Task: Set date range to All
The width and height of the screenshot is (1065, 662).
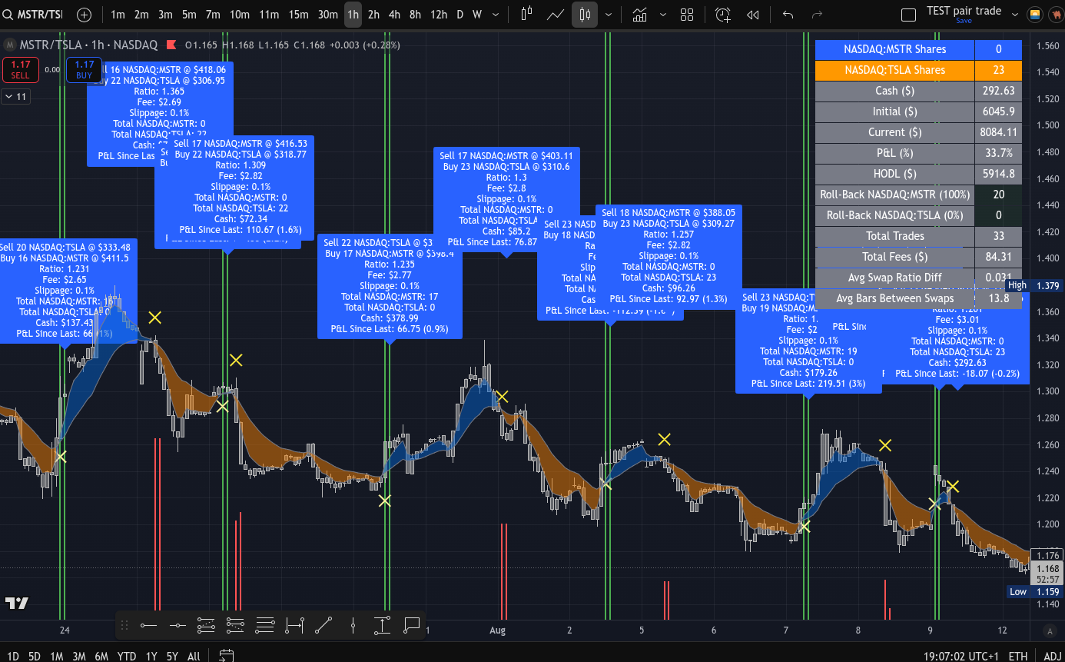Action: [x=194, y=656]
